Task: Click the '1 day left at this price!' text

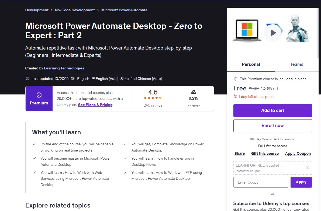Action: pyautogui.click(x=256, y=97)
